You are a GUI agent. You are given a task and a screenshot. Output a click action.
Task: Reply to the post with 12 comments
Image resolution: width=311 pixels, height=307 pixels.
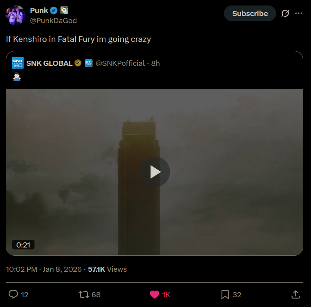pyautogui.click(x=18, y=294)
